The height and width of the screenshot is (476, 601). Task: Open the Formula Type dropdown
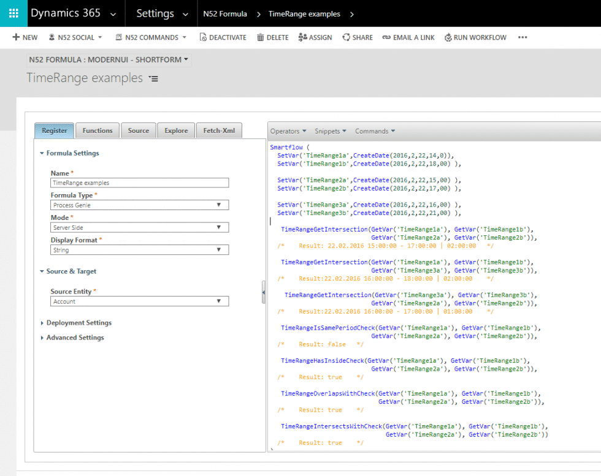pos(140,205)
